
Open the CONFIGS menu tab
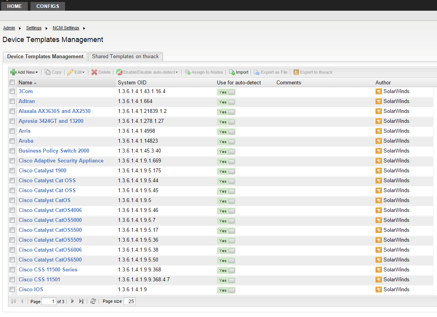coord(48,6)
